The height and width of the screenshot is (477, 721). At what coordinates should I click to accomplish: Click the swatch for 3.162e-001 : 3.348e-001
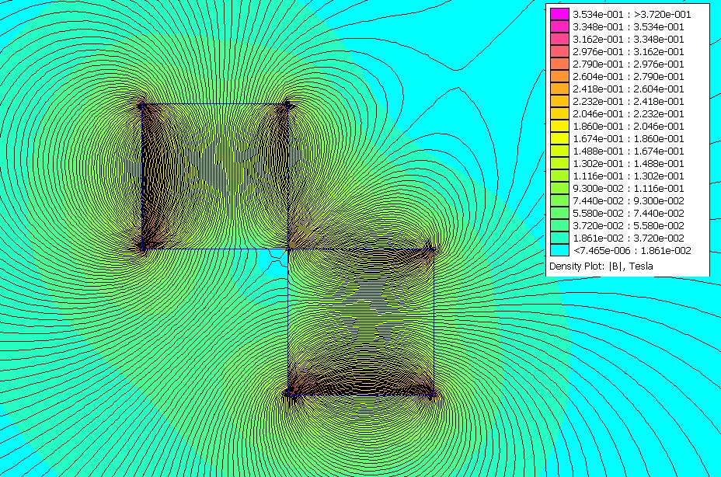[x=559, y=39]
